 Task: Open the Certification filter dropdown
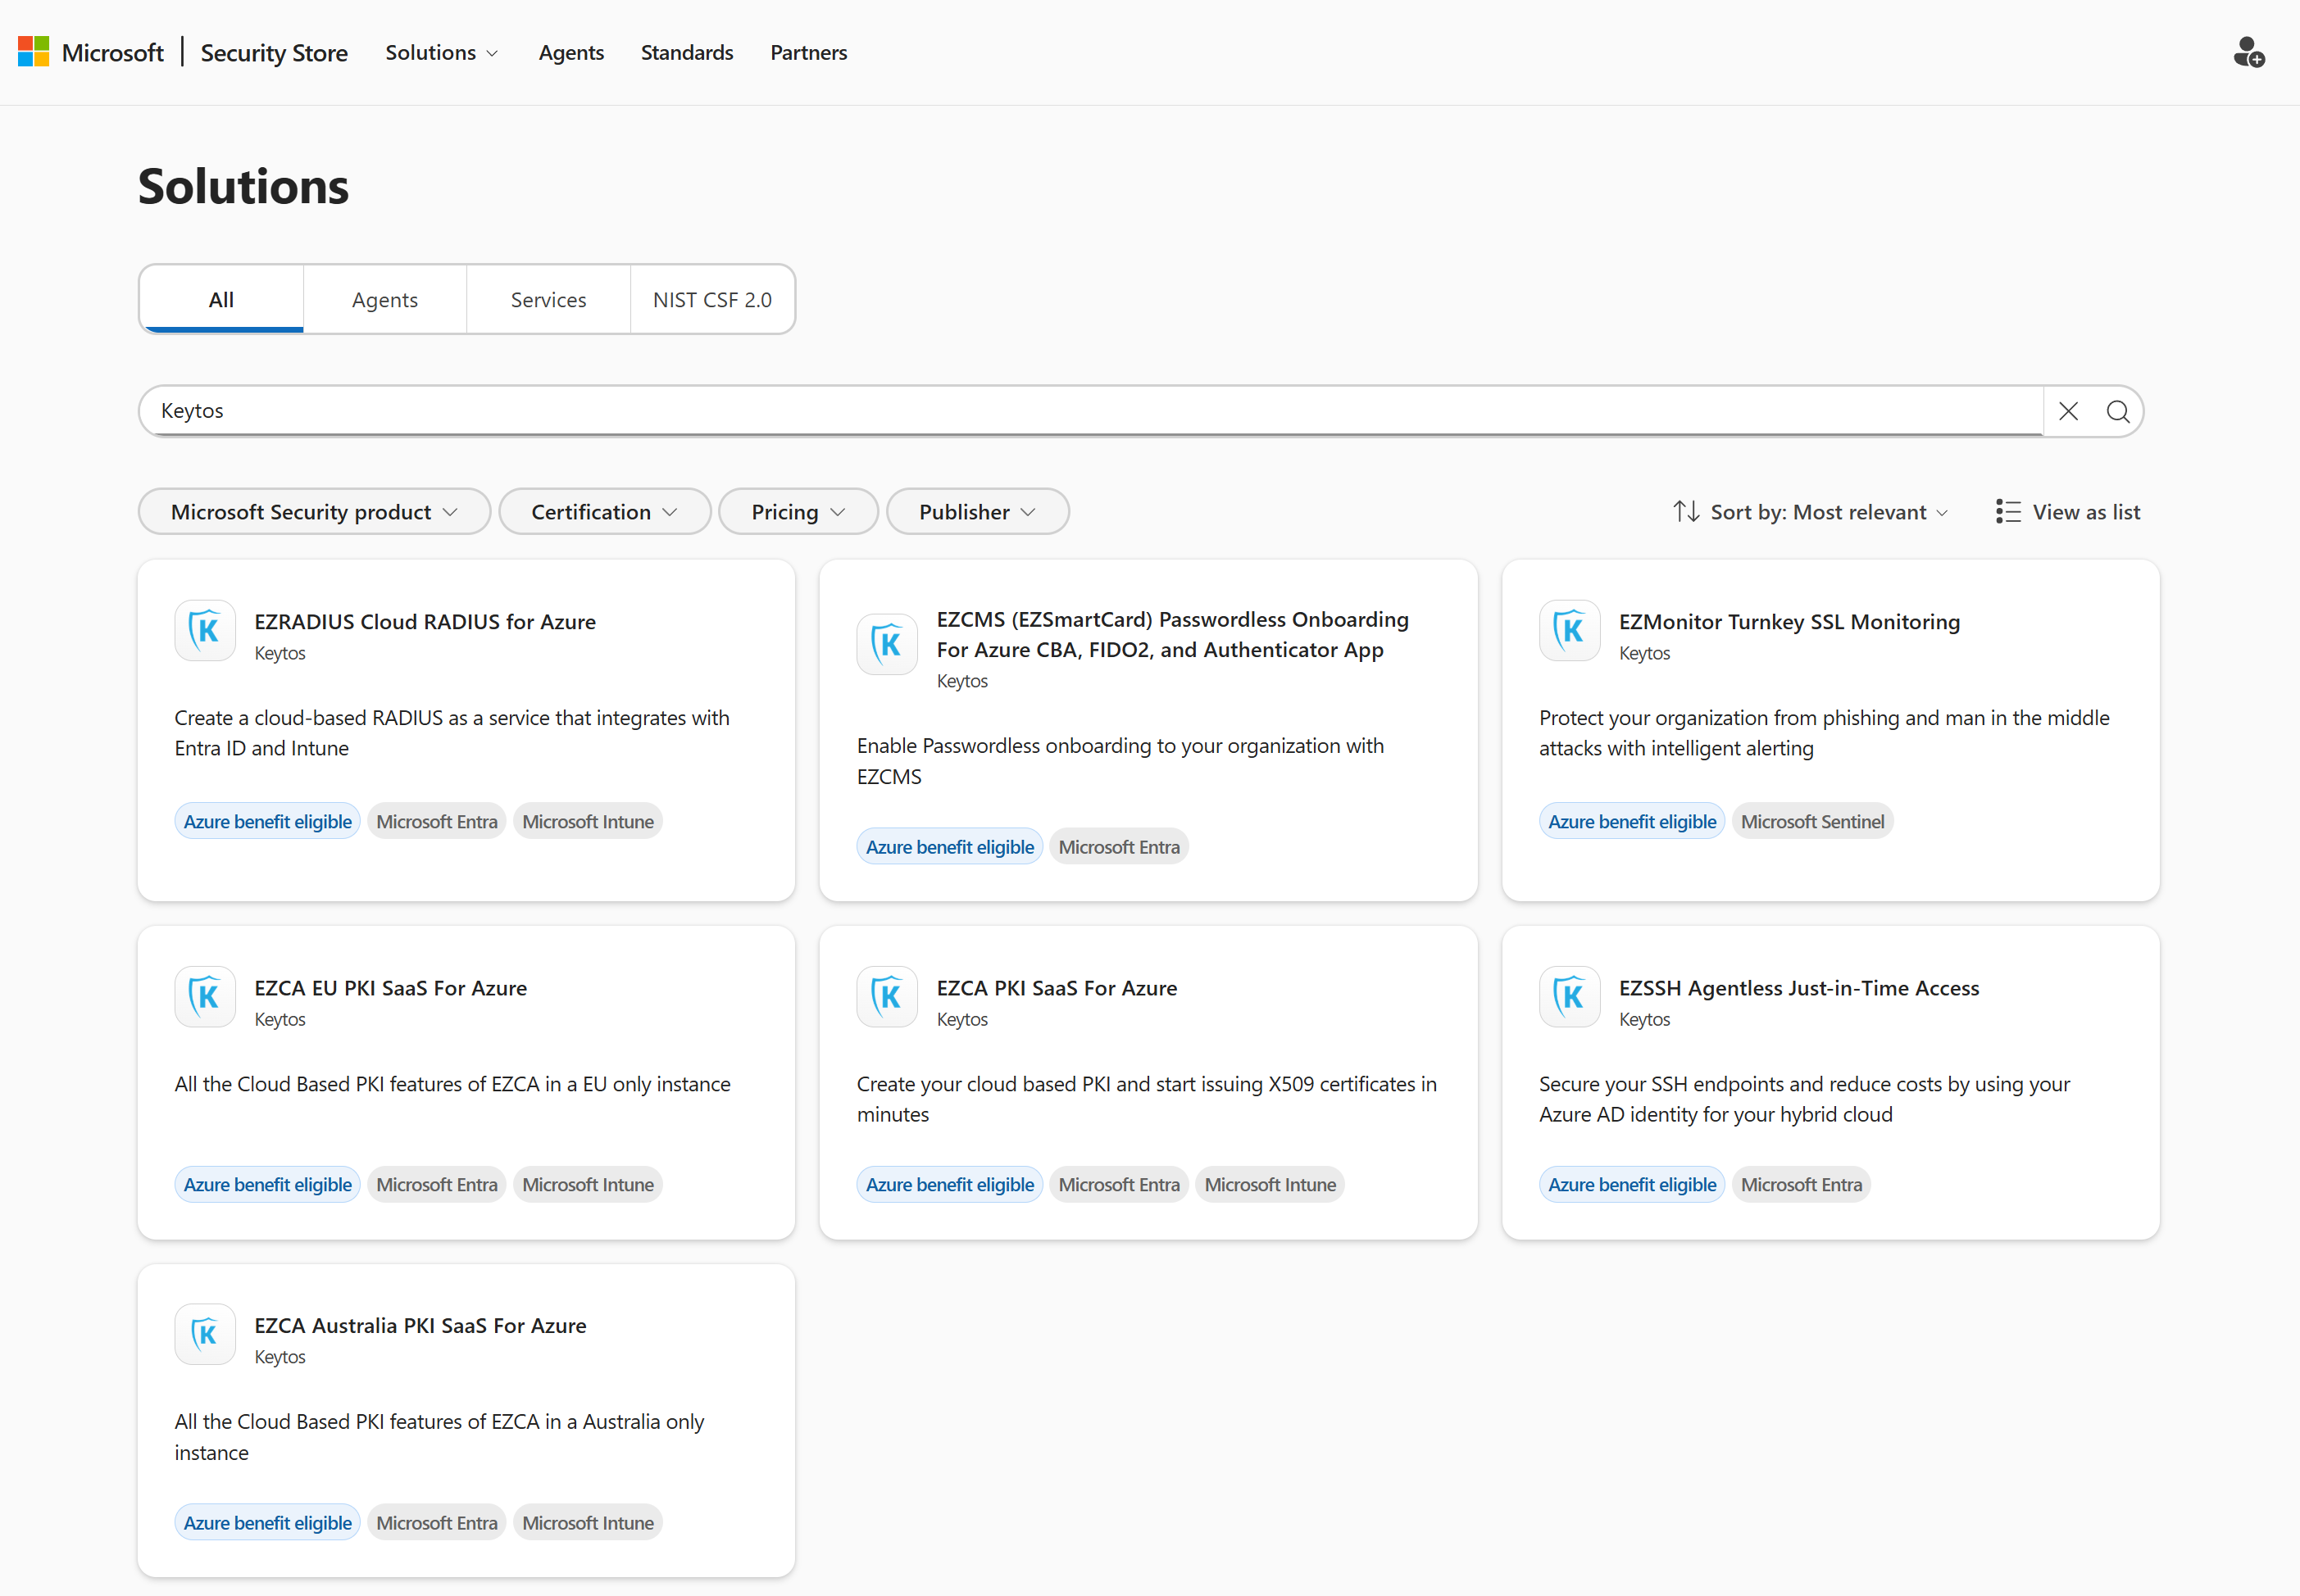(x=604, y=512)
